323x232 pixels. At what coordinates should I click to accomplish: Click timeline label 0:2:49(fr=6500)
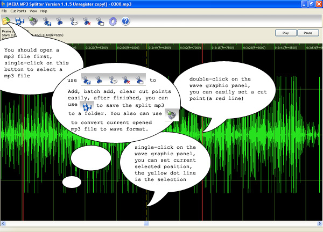tap(160, 48)
